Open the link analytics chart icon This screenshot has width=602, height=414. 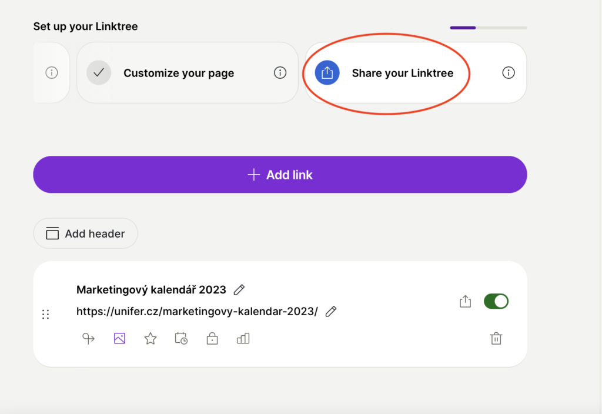pyautogui.click(x=243, y=339)
